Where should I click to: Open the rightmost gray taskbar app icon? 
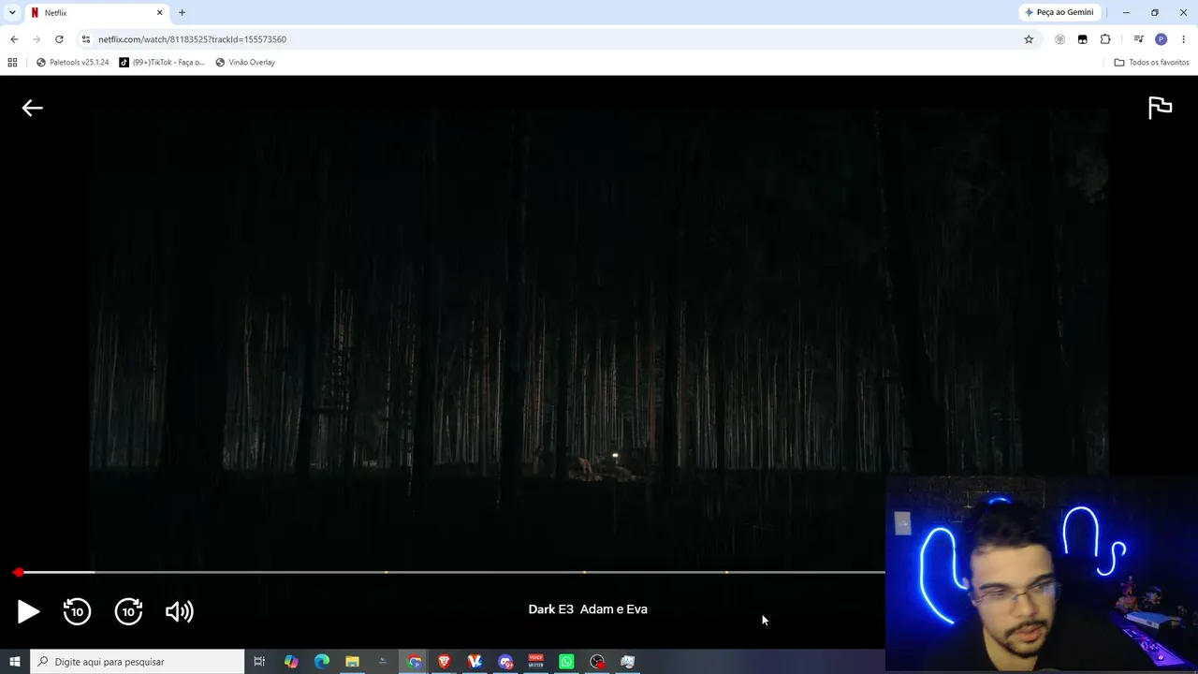[628, 662]
